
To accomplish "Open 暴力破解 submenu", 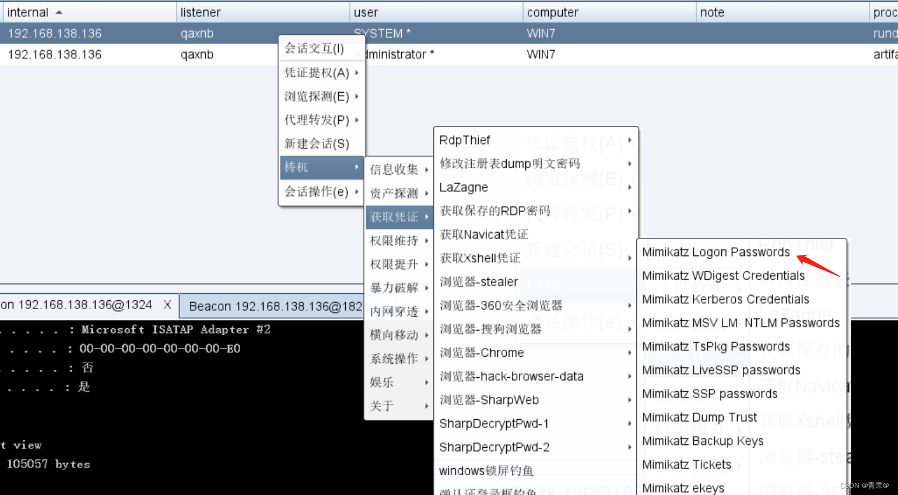I will click(x=399, y=287).
